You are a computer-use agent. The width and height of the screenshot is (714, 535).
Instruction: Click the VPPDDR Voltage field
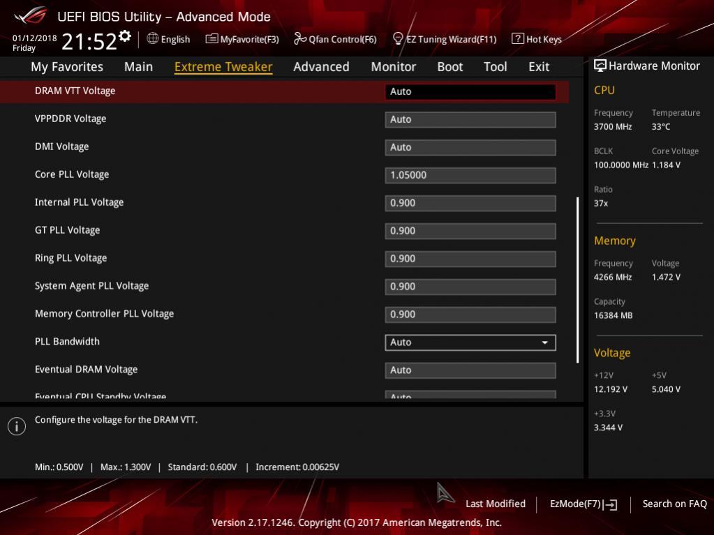(470, 120)
